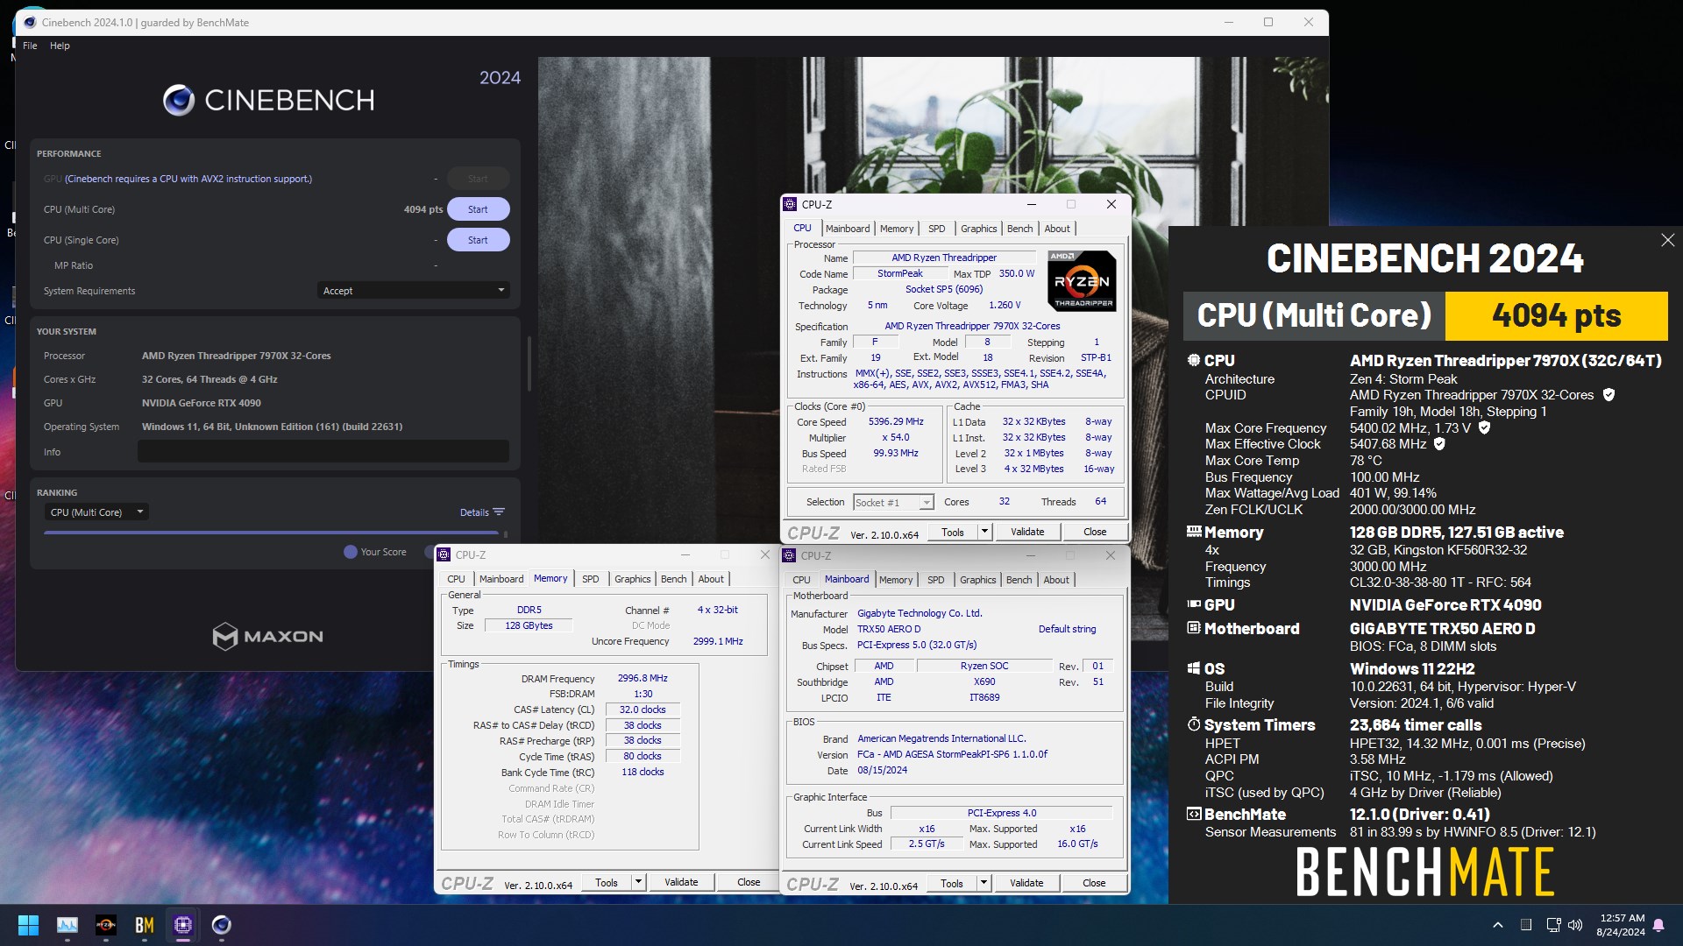
Task: Expand Tools arrow in CPU-Z CPU window
Action: pos(984,532)
